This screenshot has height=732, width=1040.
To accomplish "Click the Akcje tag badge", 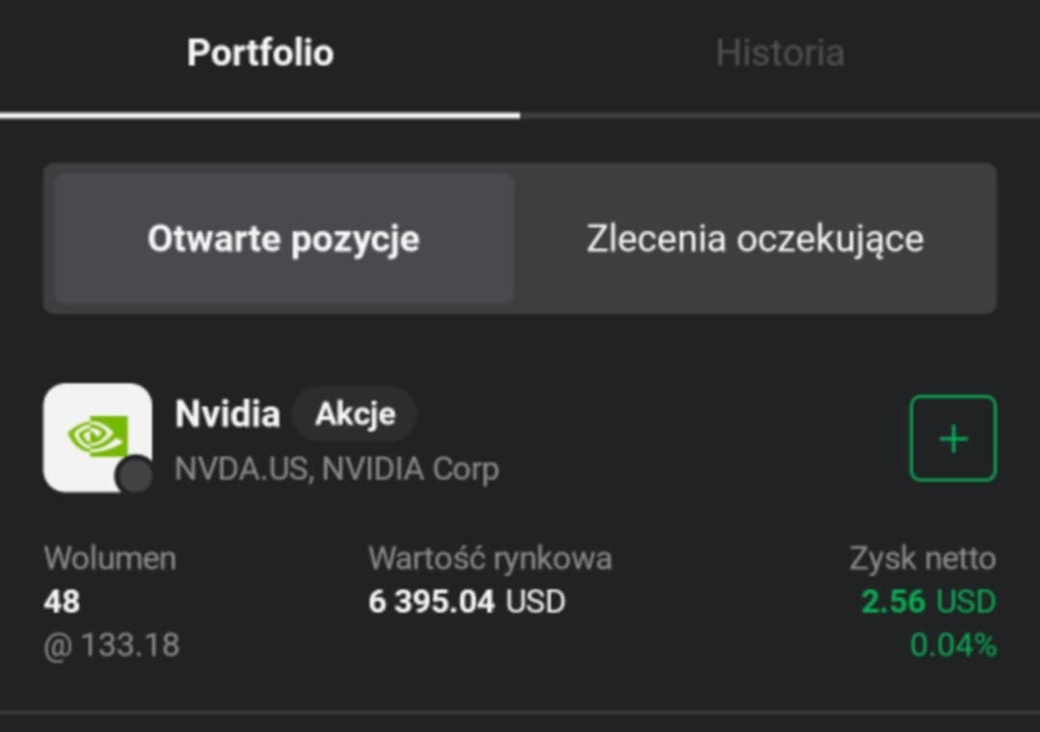I will 354,414.
